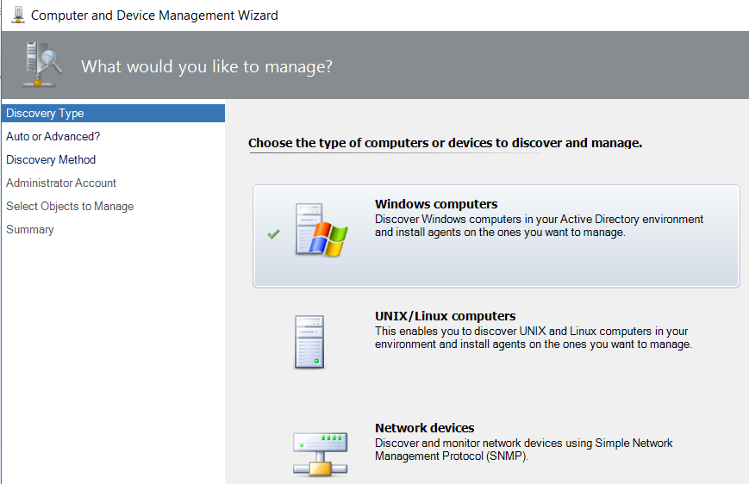Open the Discovery Method step
749x484 pixels.
(x=51, y=160)
